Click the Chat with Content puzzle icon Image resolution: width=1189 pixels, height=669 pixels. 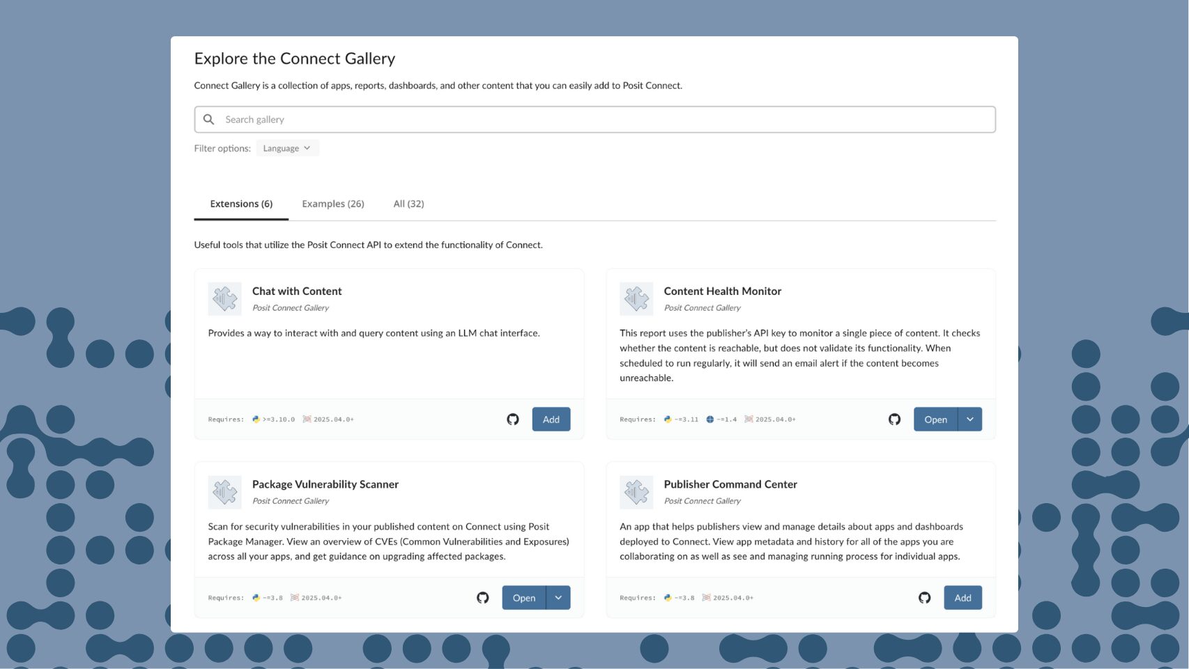[224, 299]
